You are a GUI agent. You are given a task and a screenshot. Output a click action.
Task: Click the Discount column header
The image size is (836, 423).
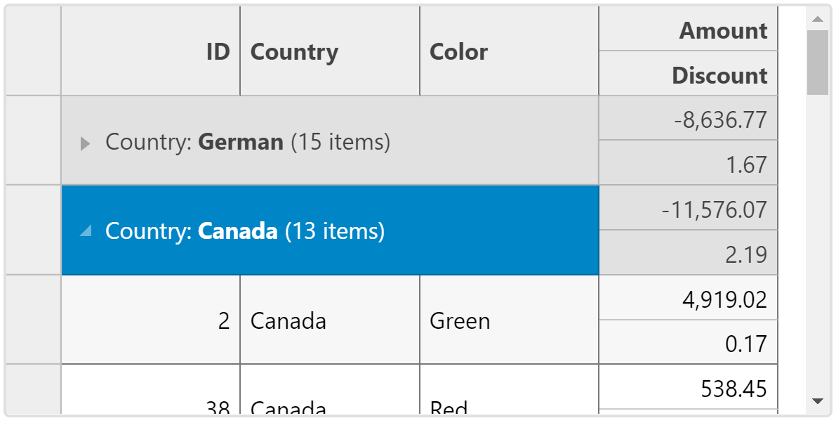tap(689, 74)
